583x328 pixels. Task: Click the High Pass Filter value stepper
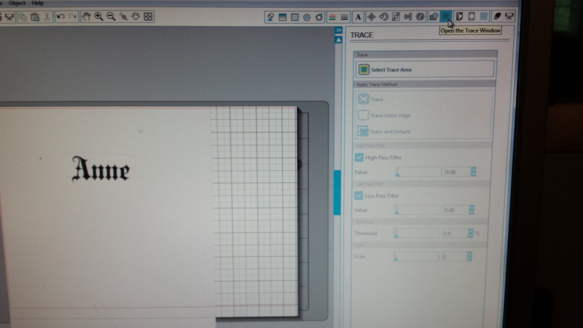473,172
